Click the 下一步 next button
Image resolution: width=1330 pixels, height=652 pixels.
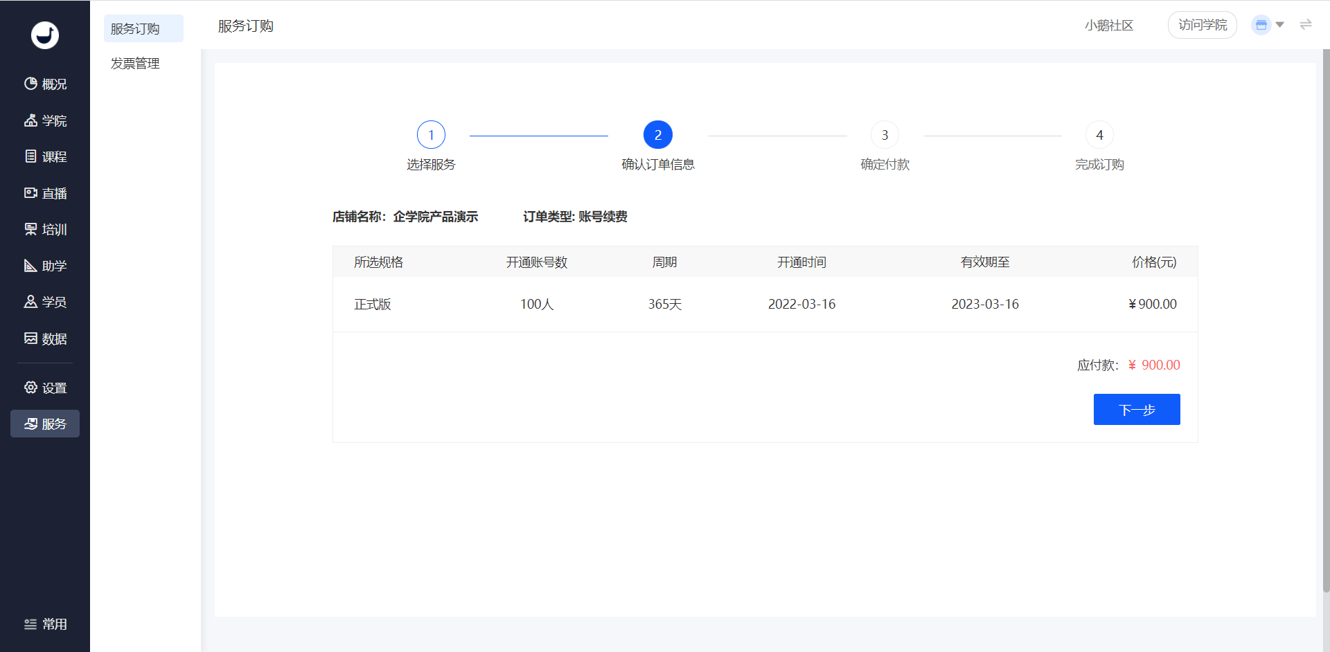pos(1137,410)
